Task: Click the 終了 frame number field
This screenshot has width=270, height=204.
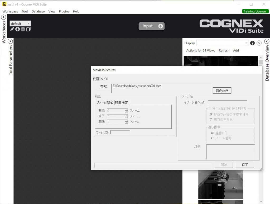Action: pyautogui.click(x=116, y=116)
